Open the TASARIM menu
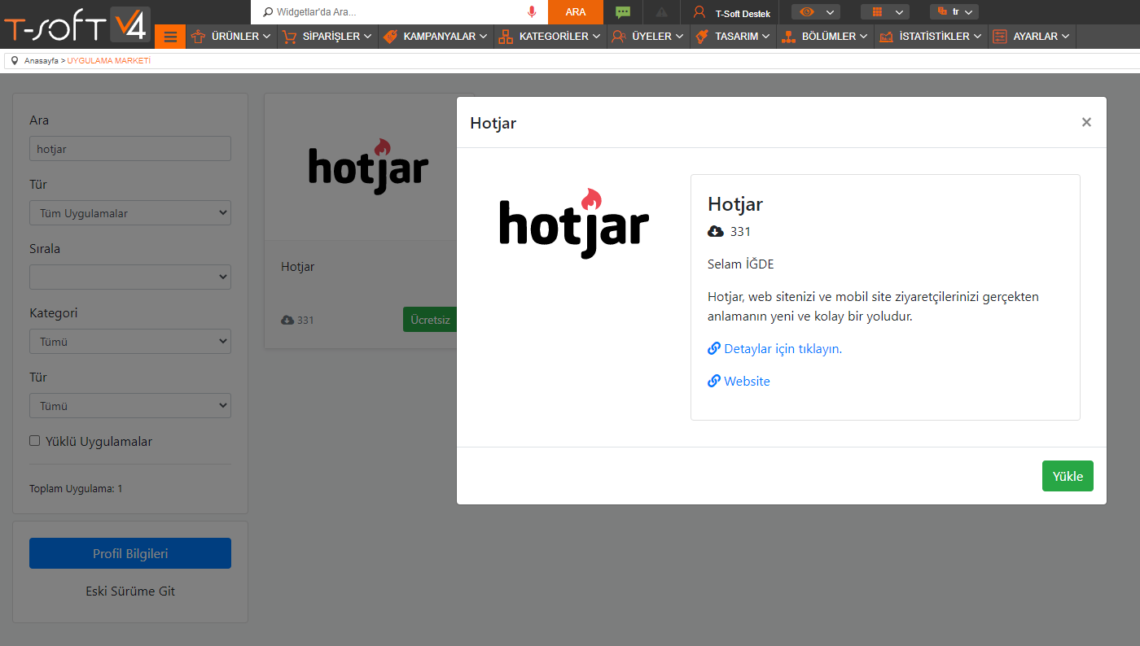This screenshot has width=1140, height=646. (x=733, y=37)
